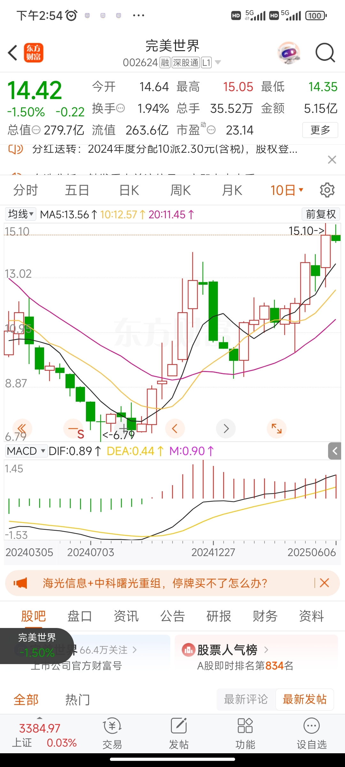Expand chart to fullscreen
Screen dimensions: 345x767
276,429
